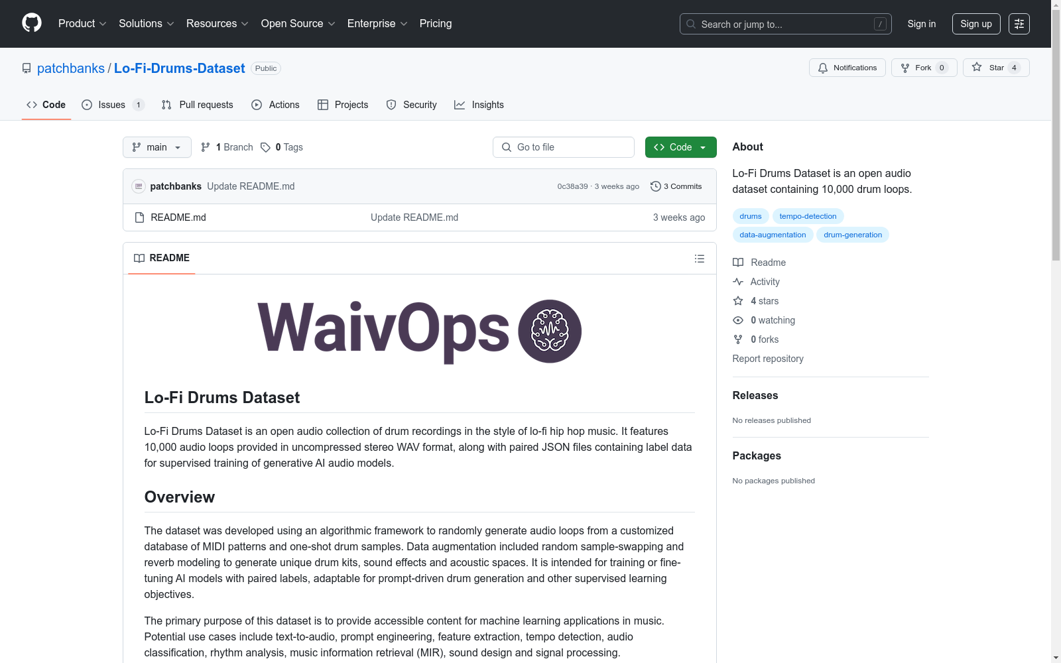Open the Pull requests tab
Viewport: 1061px width, 663px height.
point(198,105)
